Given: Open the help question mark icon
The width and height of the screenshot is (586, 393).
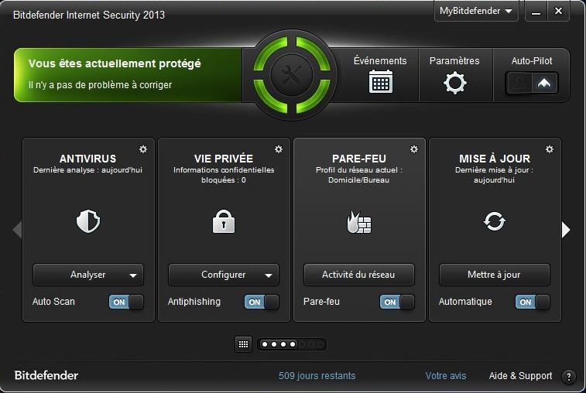Looking at the screenshot, I should click(x=569, y=377).
